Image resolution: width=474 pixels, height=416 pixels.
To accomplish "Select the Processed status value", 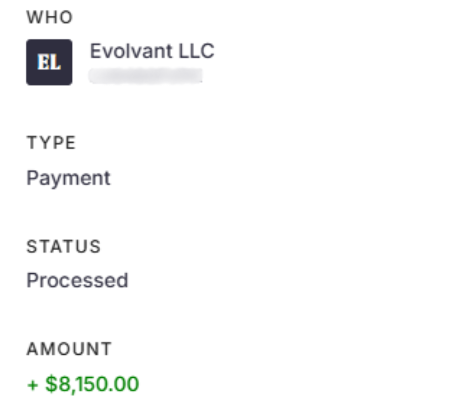I will (x=77, y=280).
